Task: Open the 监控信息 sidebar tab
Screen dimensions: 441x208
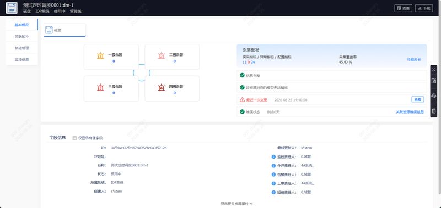Action: (x=21, y=59)
